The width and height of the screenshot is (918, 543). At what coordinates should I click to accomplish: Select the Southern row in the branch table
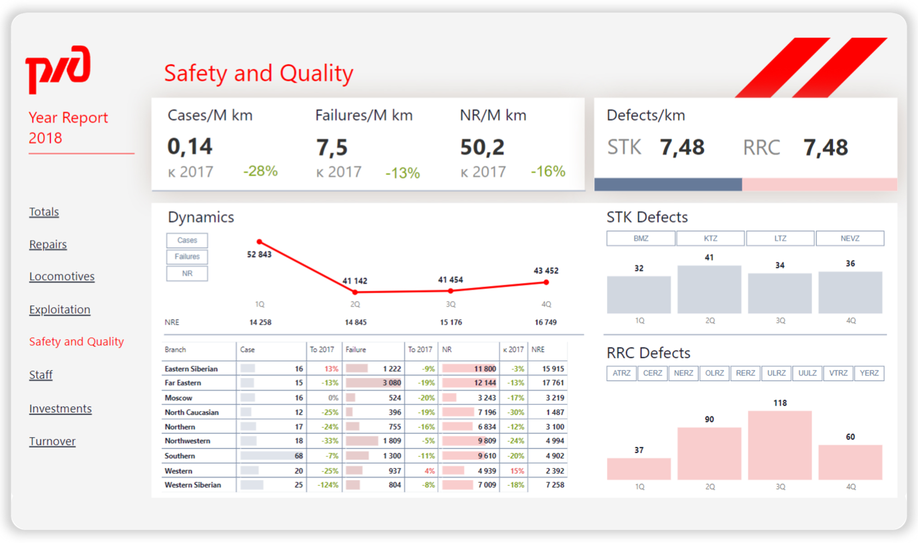(180, 456)
